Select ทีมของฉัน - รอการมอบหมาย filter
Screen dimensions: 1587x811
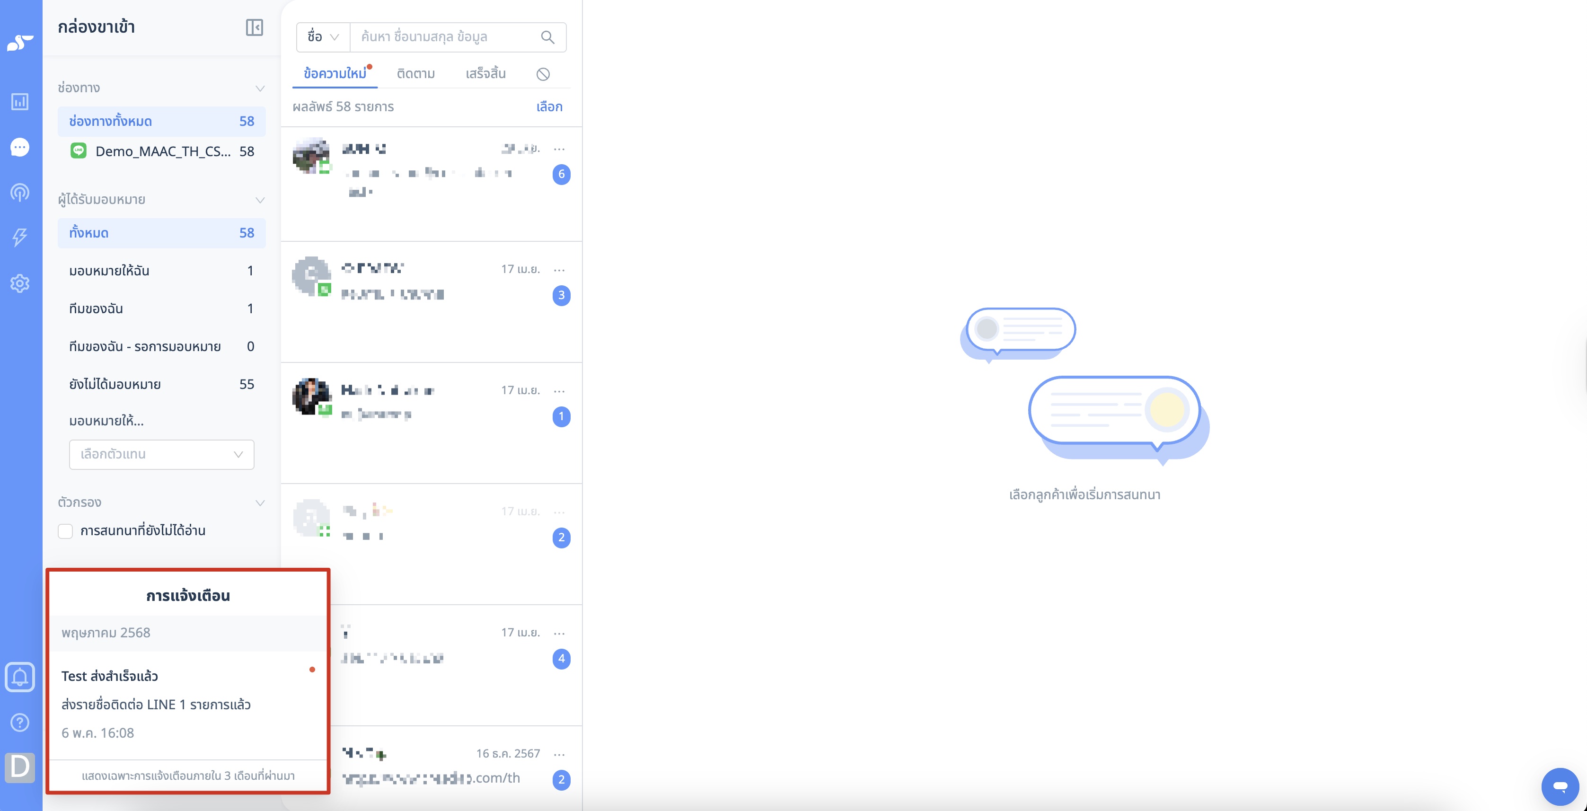click(161, 346)
